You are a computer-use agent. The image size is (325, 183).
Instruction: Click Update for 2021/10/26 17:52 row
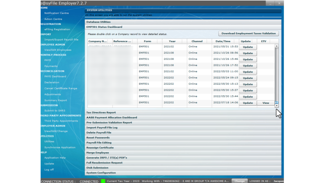point(248,65)
